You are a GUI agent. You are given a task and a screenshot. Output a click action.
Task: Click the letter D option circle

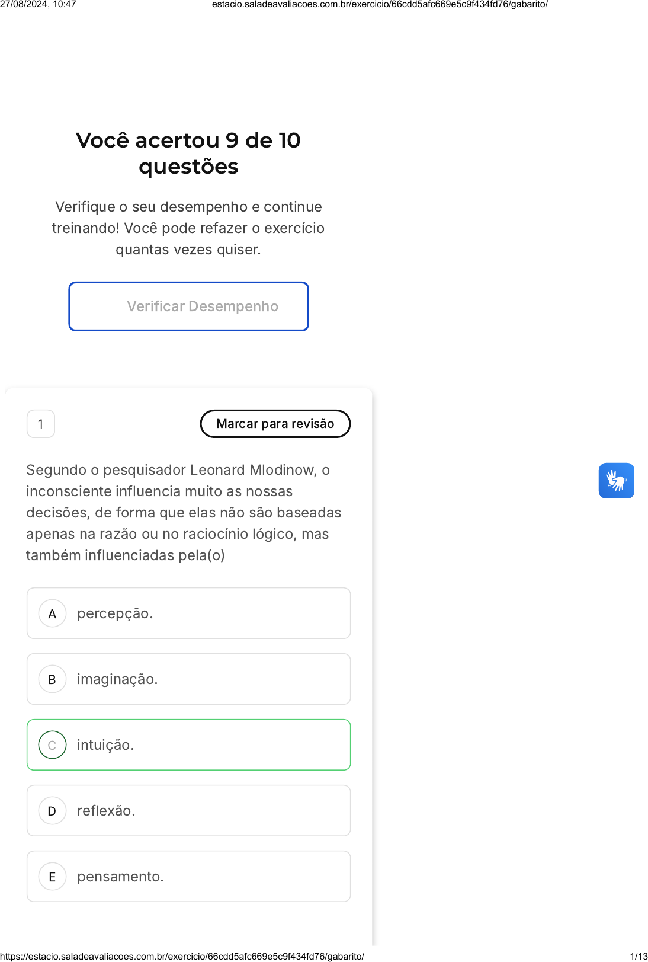[52, 811]
